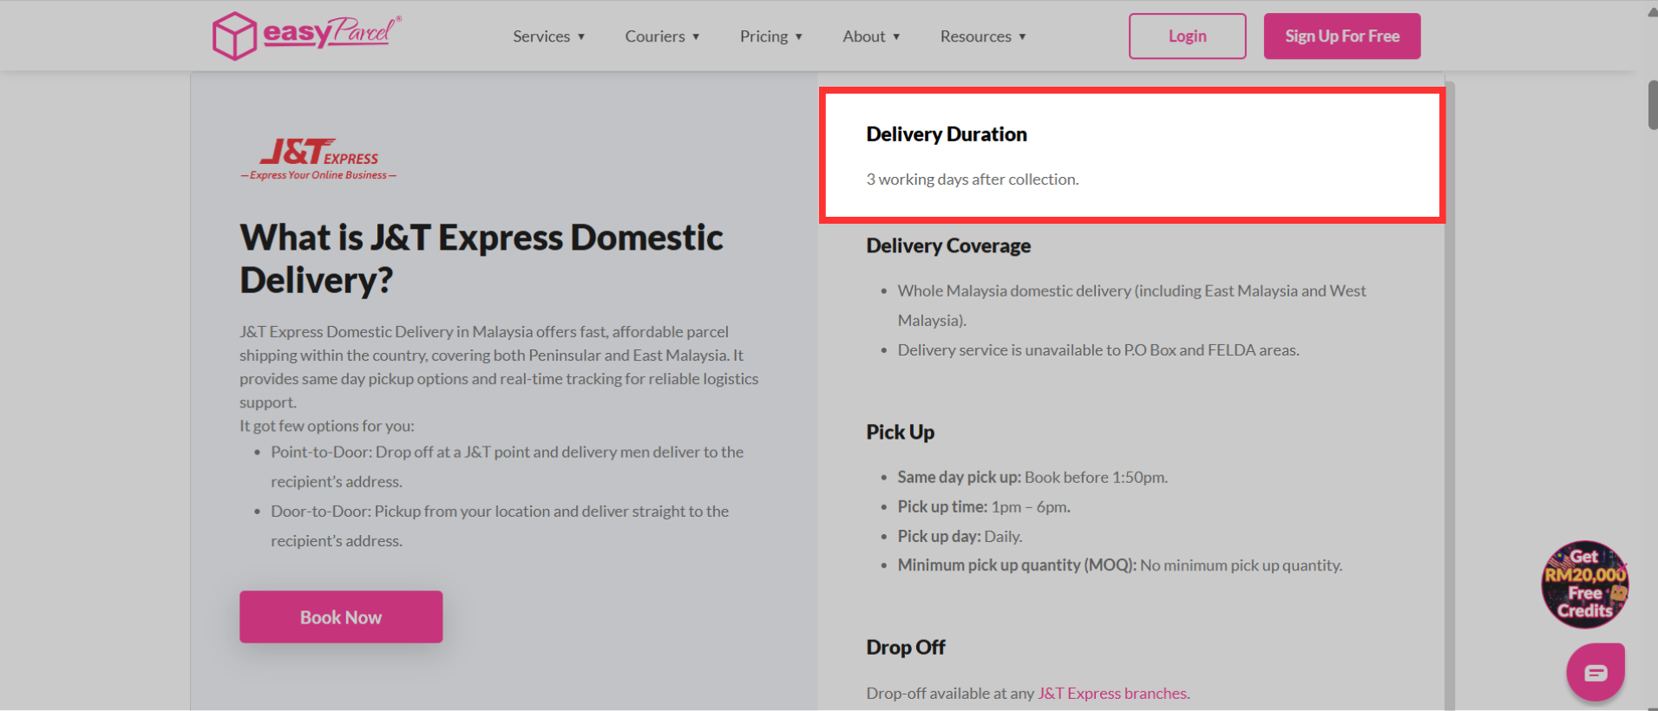This screenshot has height=711, width=1658.
Task: Click the Get RM20,000 Free Credits badge
Action: [x=1584, y=584]
